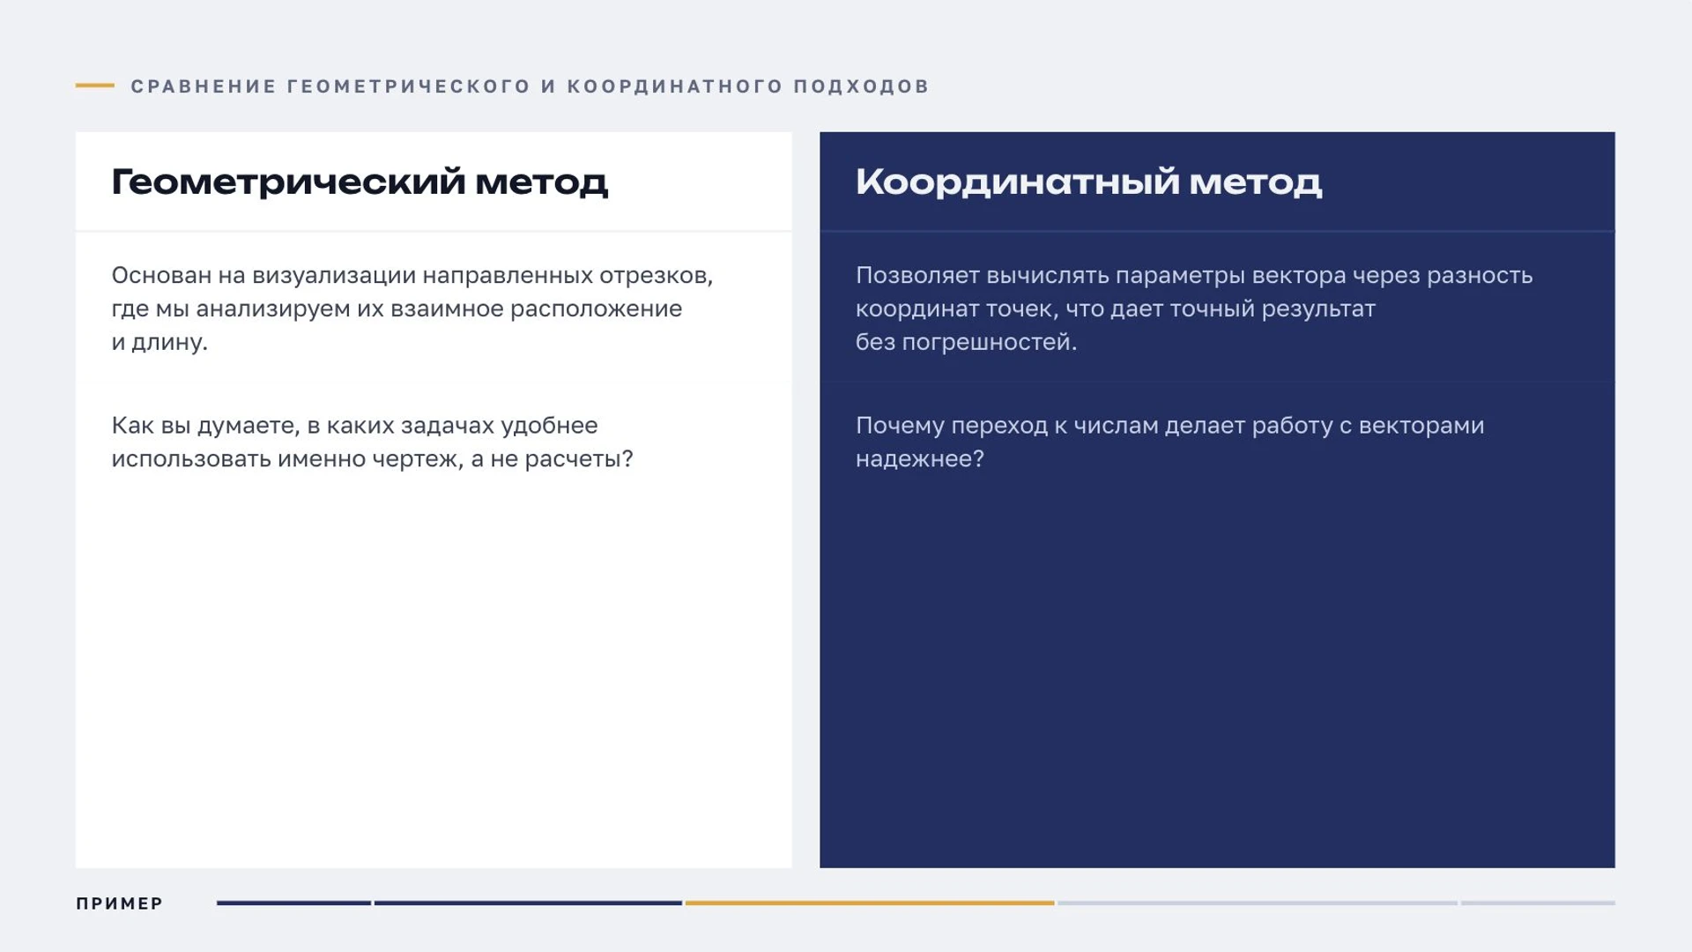The height and width of the screenshot is (952, 1692).
Task: Click question 'Как вы думаете, в каких задачах'
Action: pyautogui.click(x=372, y=443)
